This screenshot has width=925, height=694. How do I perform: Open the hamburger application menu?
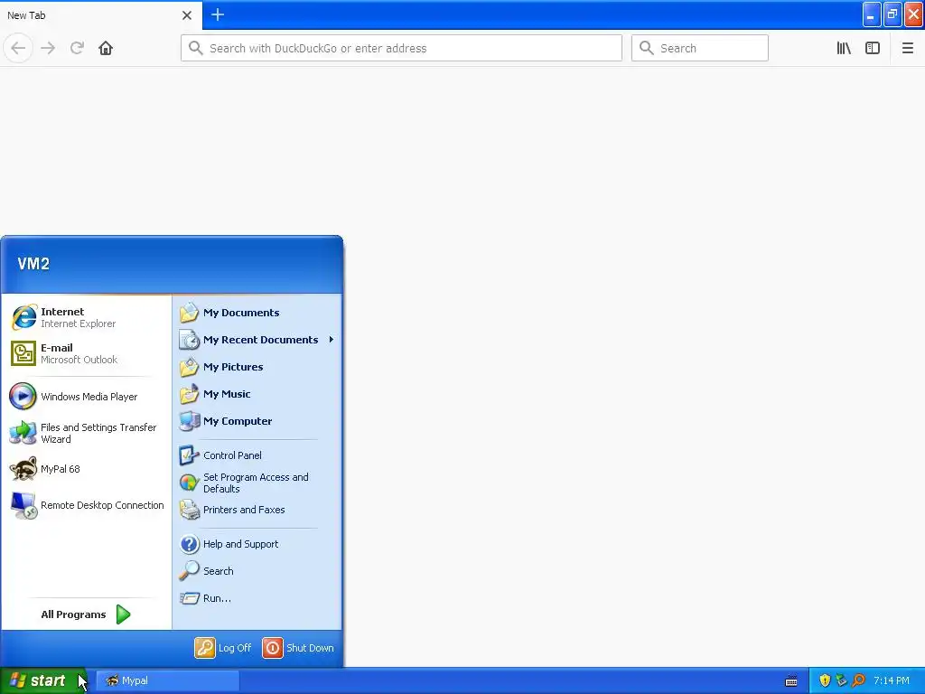click(907, 48)
